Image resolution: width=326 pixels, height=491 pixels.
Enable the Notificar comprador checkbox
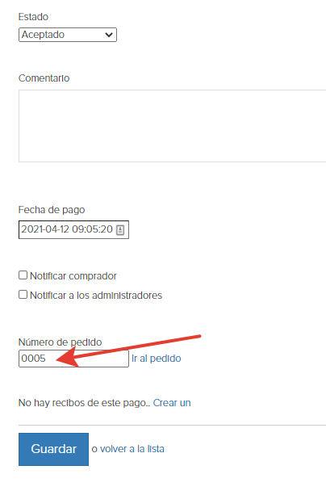tap(23, 275)
